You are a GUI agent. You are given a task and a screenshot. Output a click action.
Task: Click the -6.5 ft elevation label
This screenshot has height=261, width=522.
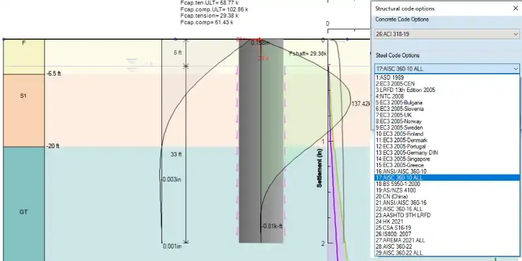click(x=54, y=74)
